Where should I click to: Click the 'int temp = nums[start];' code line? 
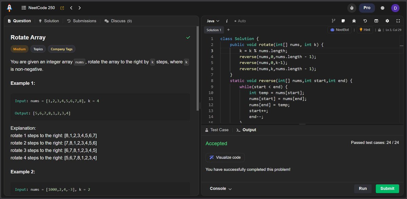[277, 93]
